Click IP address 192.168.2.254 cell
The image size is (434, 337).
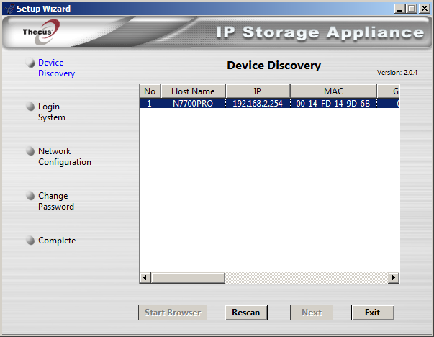(x=258, y=103)
